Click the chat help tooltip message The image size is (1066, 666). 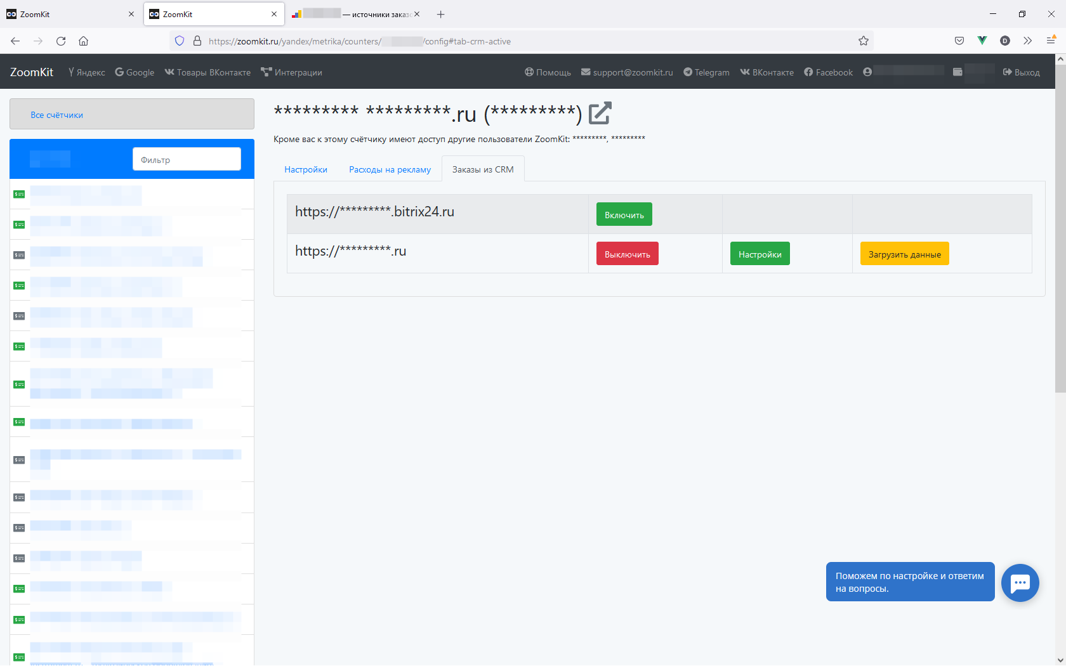click(910, 582)
